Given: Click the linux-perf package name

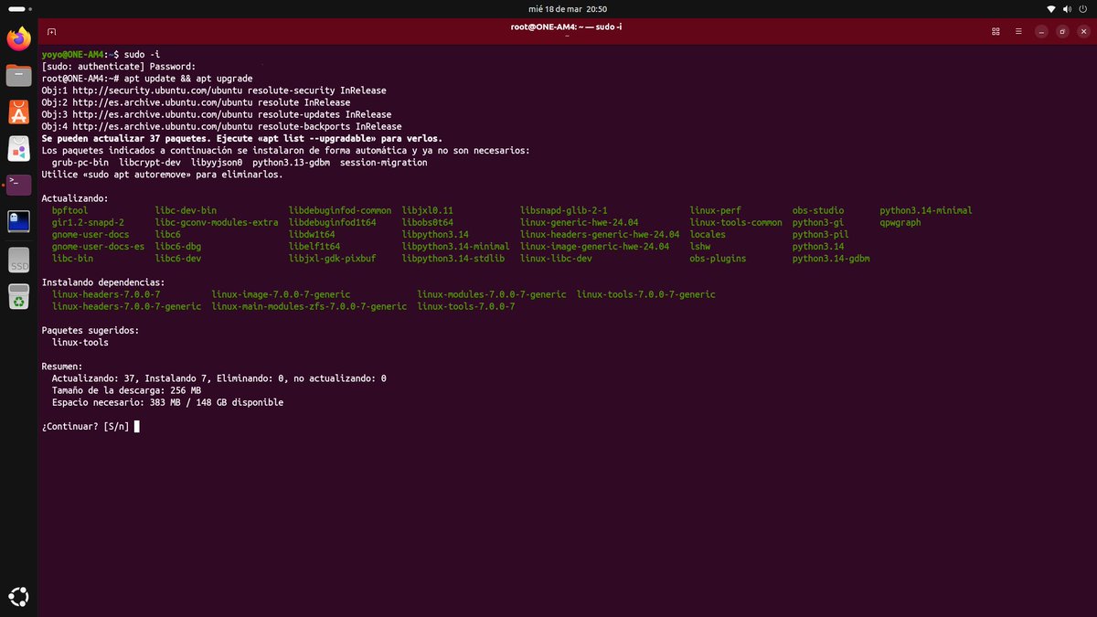Looking at the screenshot, I should (x=716, y=210).
